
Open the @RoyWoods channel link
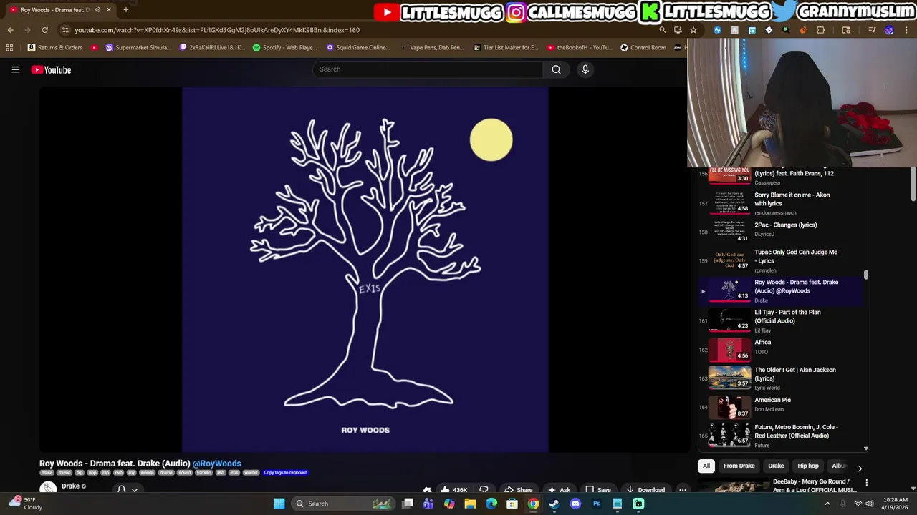click(x=216, y=463)
